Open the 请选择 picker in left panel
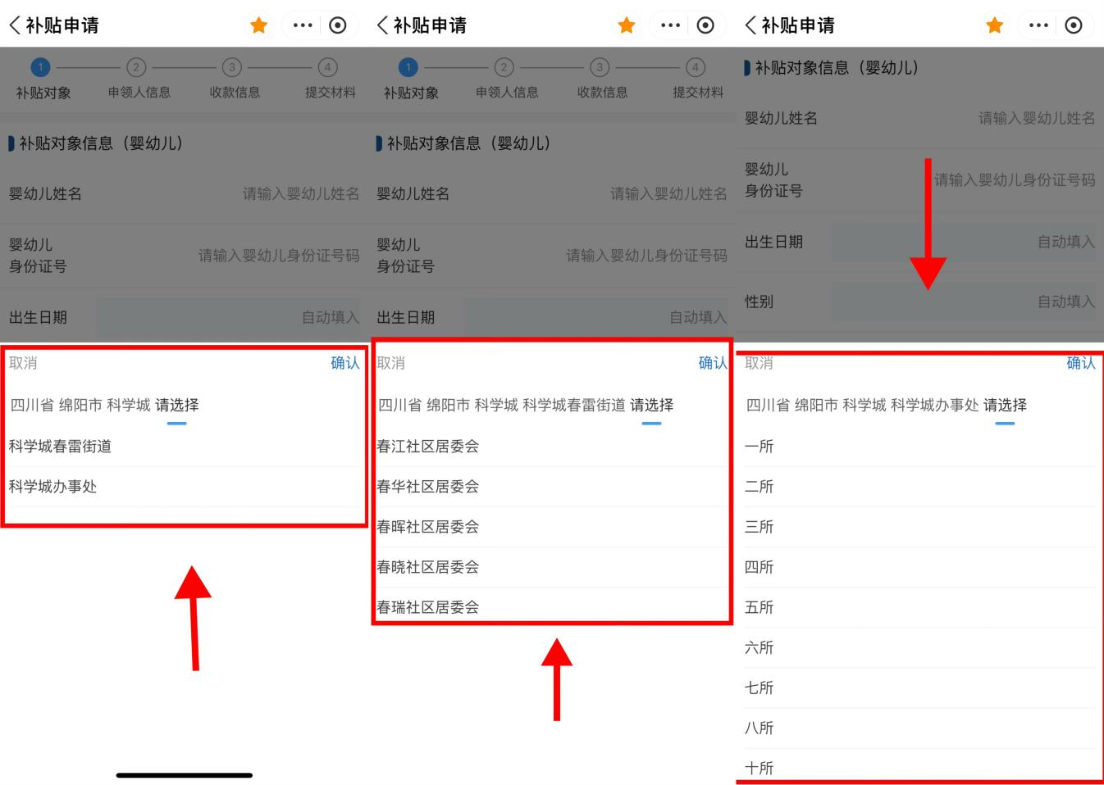Viewport: 1104px width, 785px height. tap(177, 404)
